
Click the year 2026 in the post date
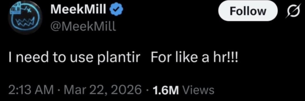pyautogui.click(x=128, y=90)
